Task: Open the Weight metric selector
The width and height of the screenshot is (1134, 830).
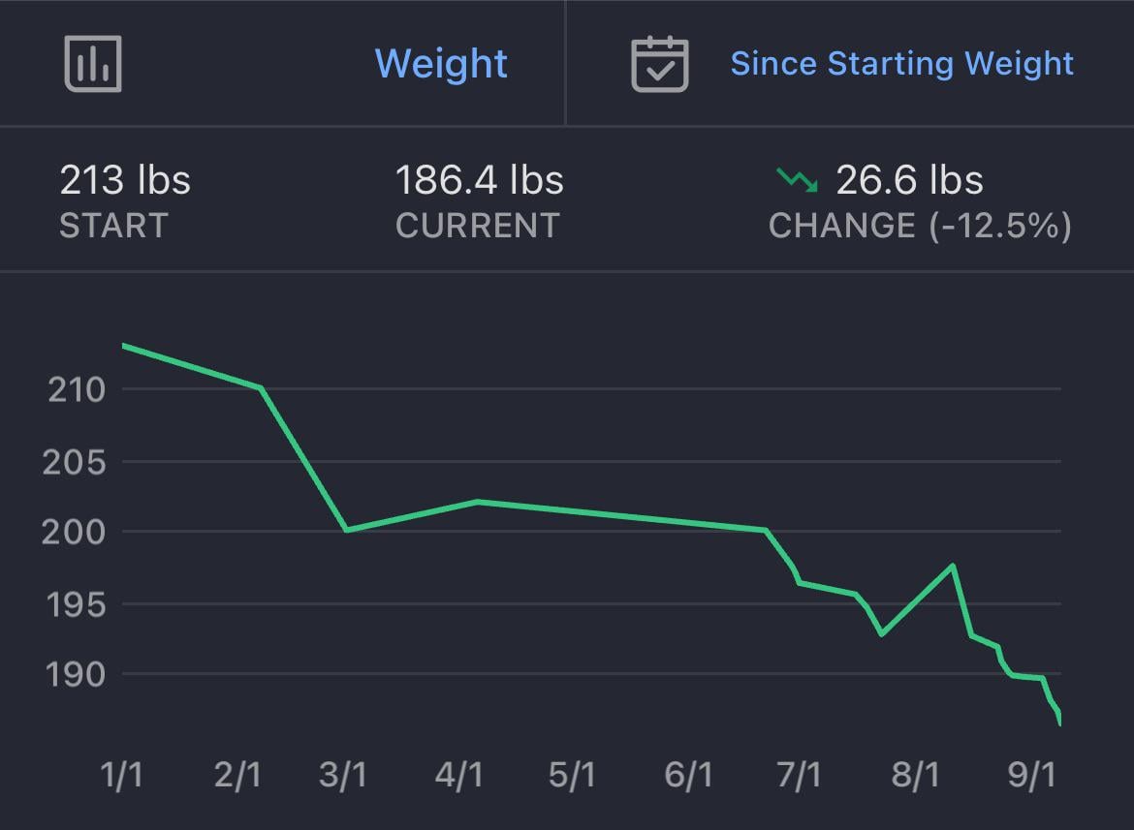Action: point(441,64)
